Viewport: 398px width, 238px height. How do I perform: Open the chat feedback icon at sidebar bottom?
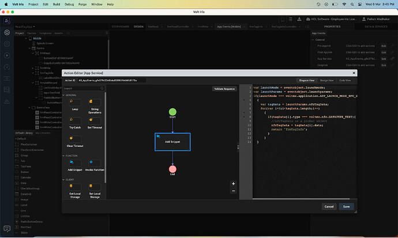[7, 229]
